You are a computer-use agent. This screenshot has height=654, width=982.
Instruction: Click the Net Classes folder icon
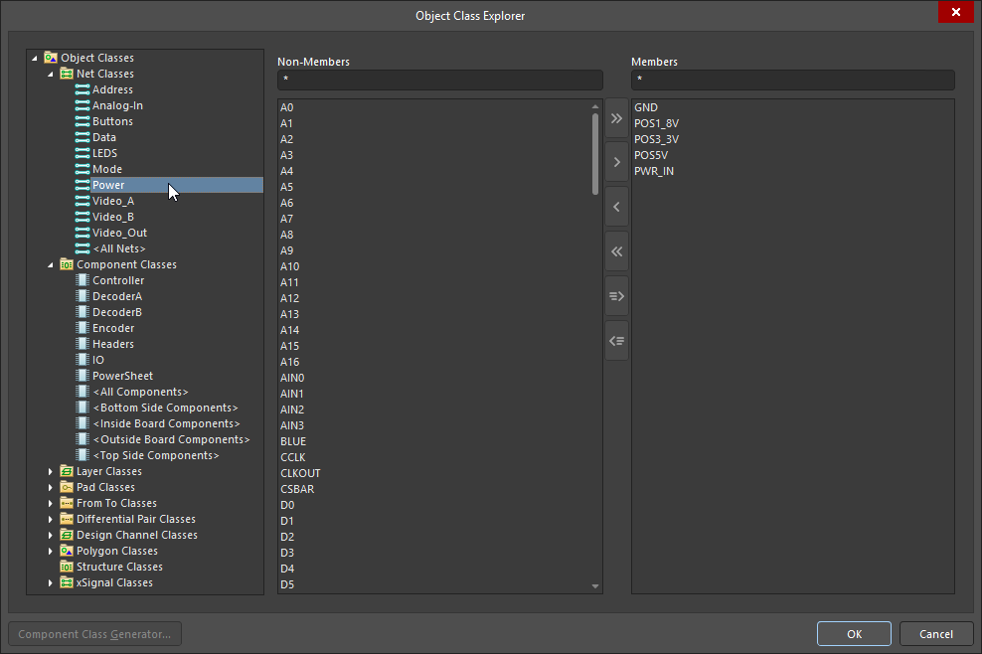click(x=67, y=74)
